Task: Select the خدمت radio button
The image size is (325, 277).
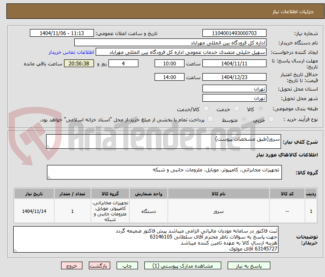Action: click(237, 109)
